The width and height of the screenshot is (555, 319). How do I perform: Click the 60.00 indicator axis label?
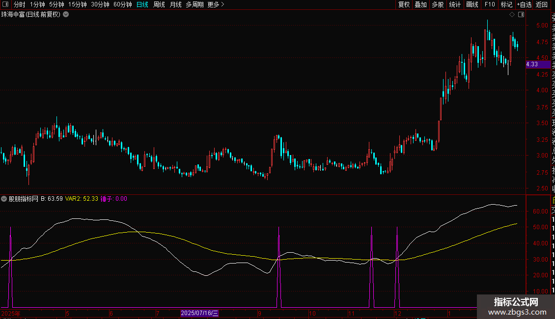[x=540, y=212]
